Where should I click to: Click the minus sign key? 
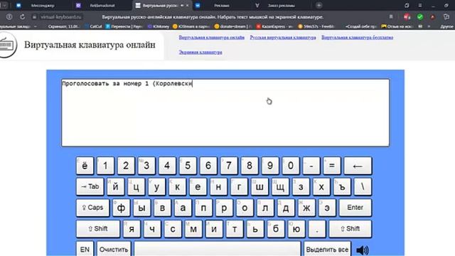[x=311, y=166]
